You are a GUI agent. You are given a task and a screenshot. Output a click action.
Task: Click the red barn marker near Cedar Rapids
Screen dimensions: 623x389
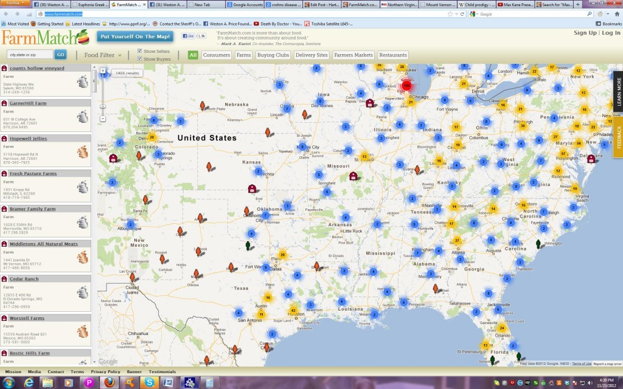coord(370,103)
